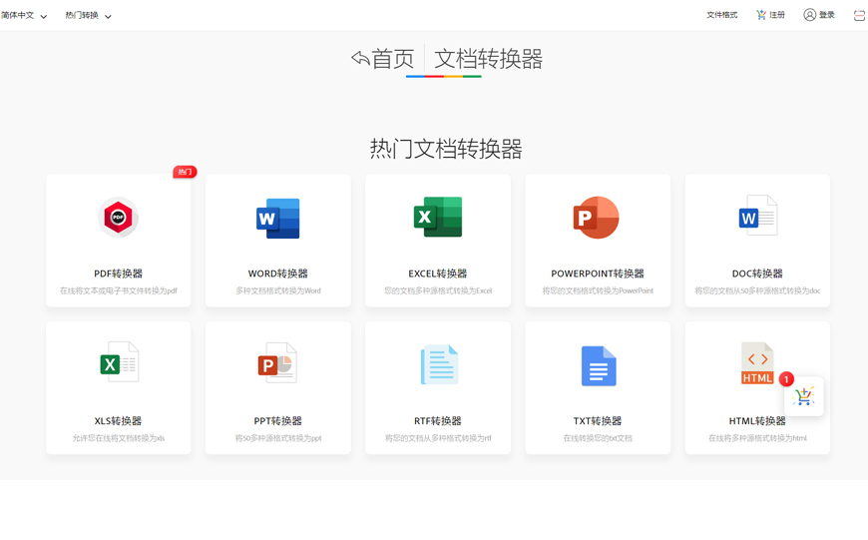This screenshot has width=868, height=540.
Task: Select the TXT document icon
Action: pos(599,366)
